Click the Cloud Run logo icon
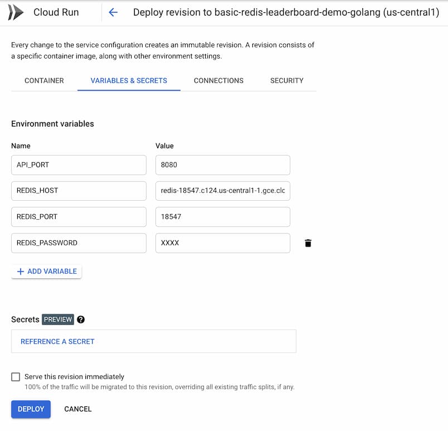The width and height of the screenshot is (448, 431). click(16, 12)
